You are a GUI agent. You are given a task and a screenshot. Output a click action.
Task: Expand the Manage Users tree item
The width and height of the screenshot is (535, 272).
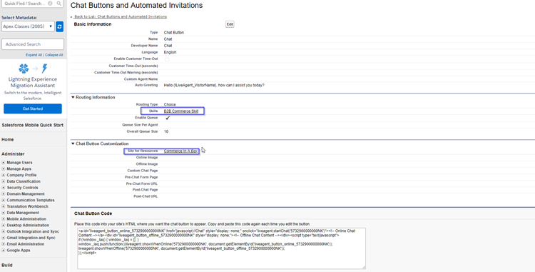coord(4,163)
